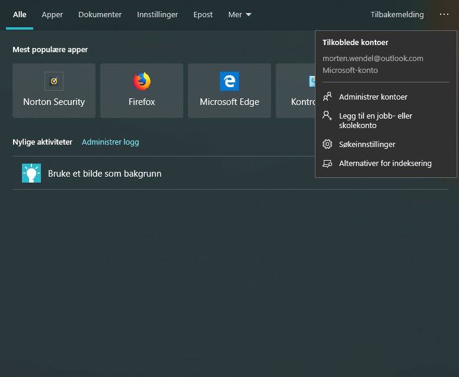The height and width of the screenshot is (377, 459).
Task: Click the gear icon beside Søkeinnstillinger
Action: click(327, 144)
